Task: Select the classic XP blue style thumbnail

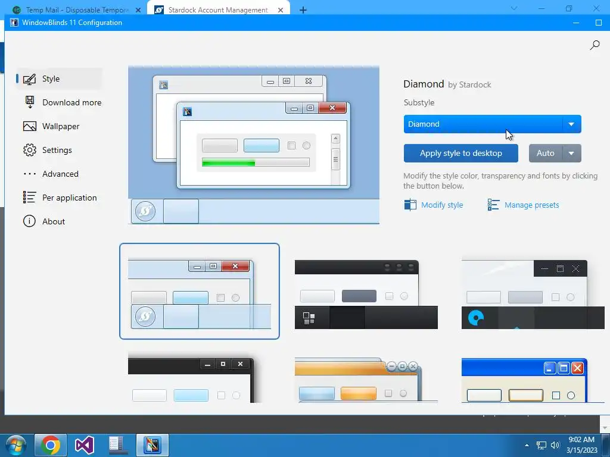Action: tap(533, 380)
